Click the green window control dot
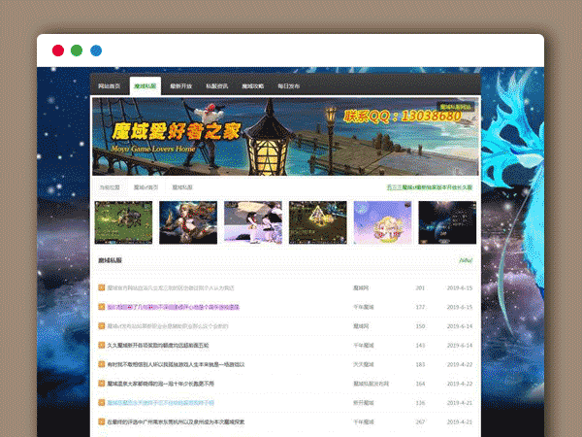This screenshot has height=437, width=582. (77, 50)
